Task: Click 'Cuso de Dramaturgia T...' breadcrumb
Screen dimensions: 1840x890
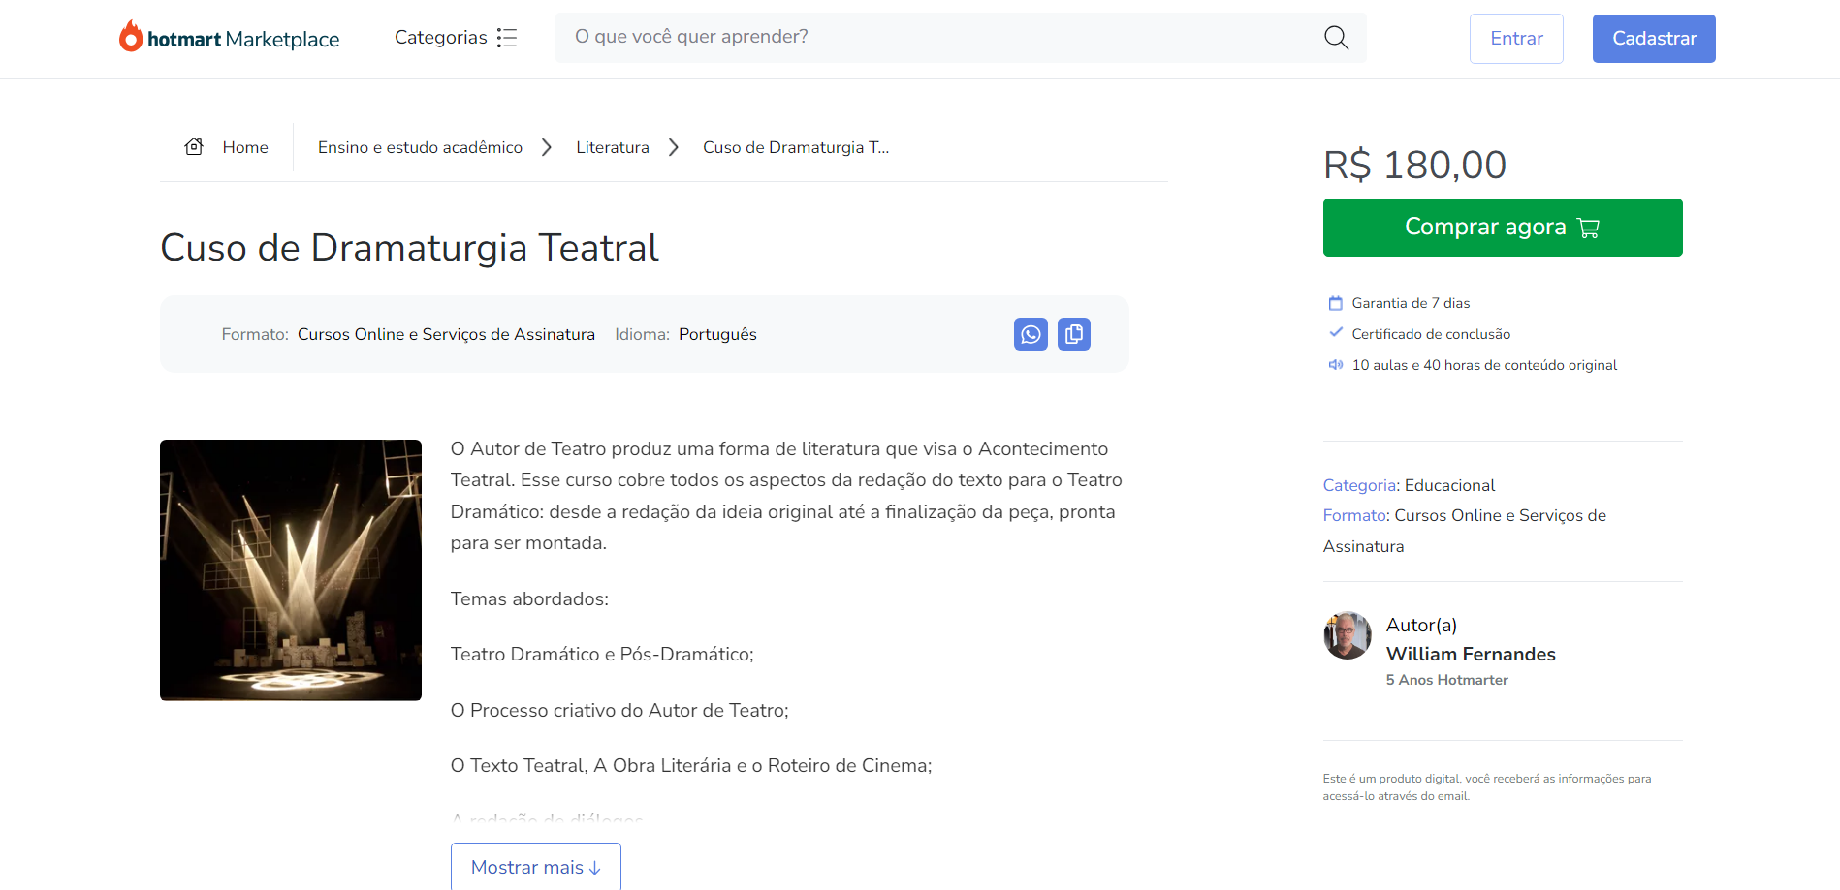Action: 796,147
